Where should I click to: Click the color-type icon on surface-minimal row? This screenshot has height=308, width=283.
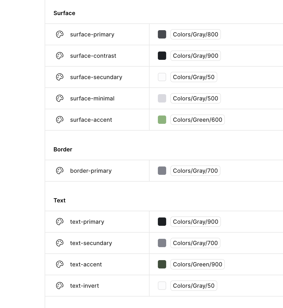60,98
